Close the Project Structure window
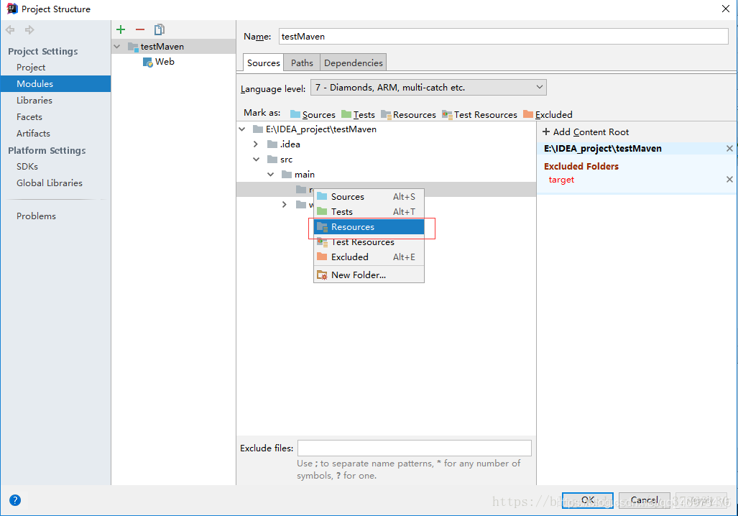The width and height of the screenshot is (738, 516). pos(726,9)
